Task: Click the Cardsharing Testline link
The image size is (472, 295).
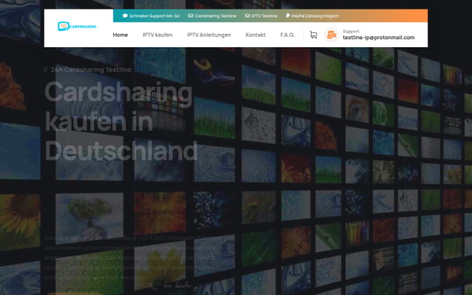Action: coord(216,16)
